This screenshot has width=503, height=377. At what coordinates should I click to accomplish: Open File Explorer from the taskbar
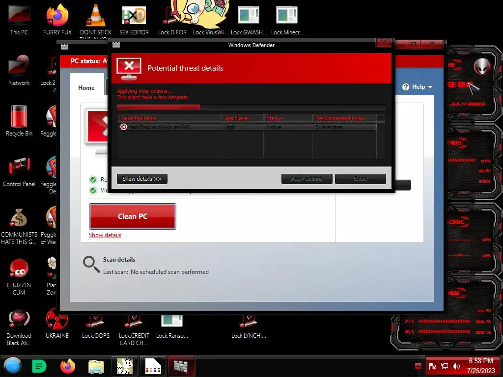[96, 366]
